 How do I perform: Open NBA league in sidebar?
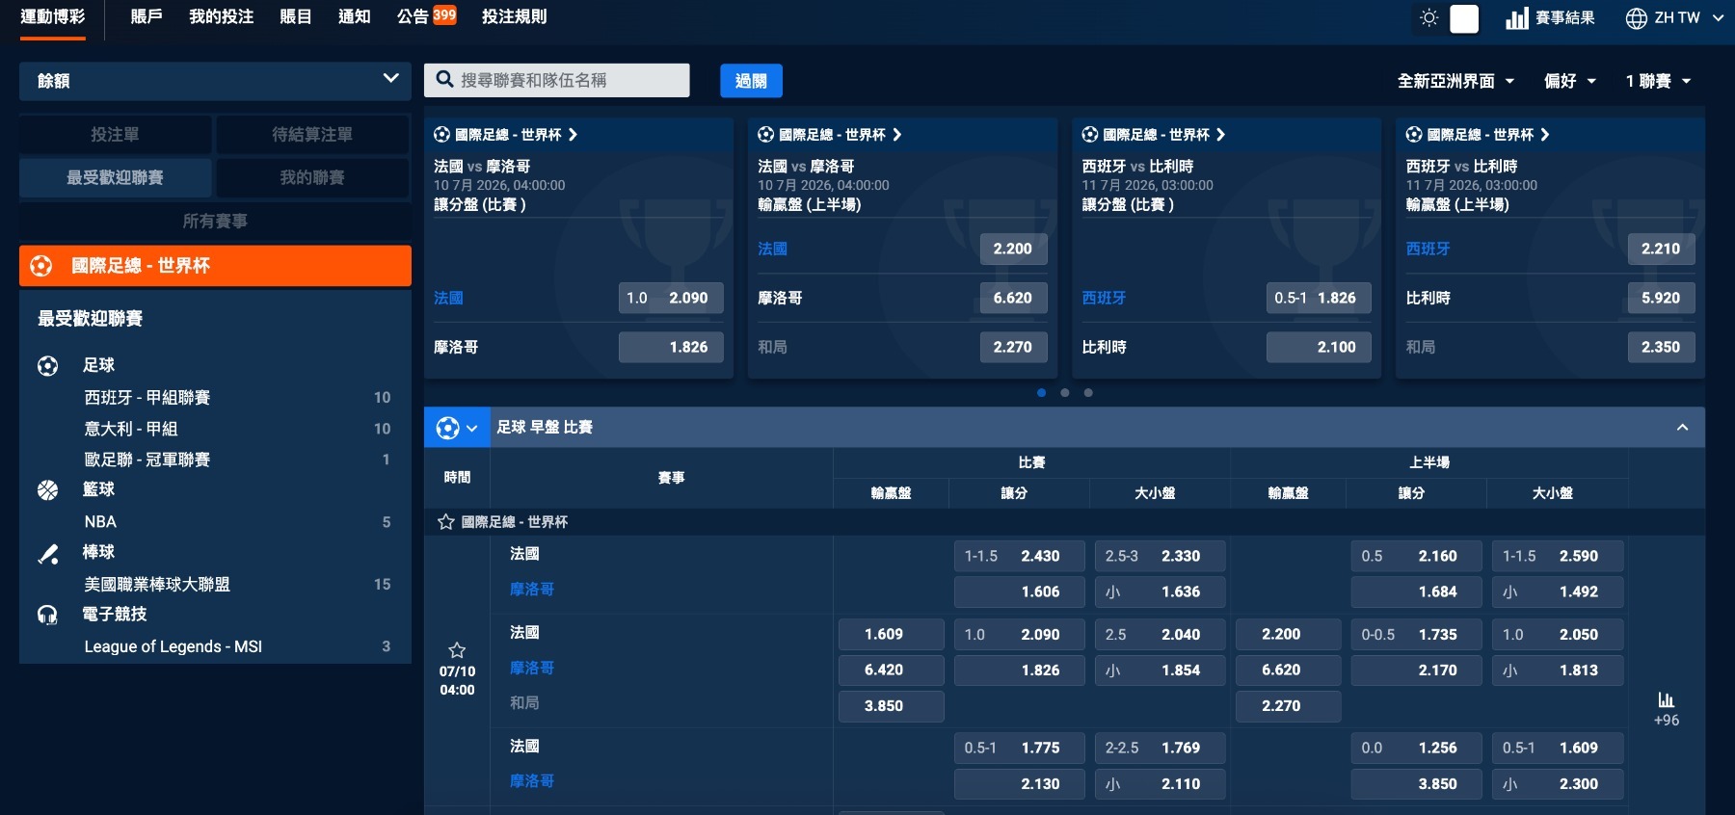coord(100,521)
